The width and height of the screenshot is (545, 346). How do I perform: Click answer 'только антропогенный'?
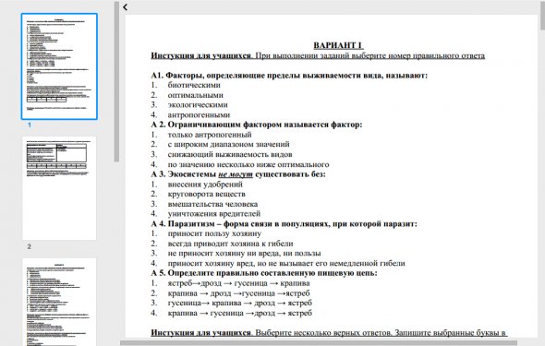pyautogui.click(x=210, y=135)
